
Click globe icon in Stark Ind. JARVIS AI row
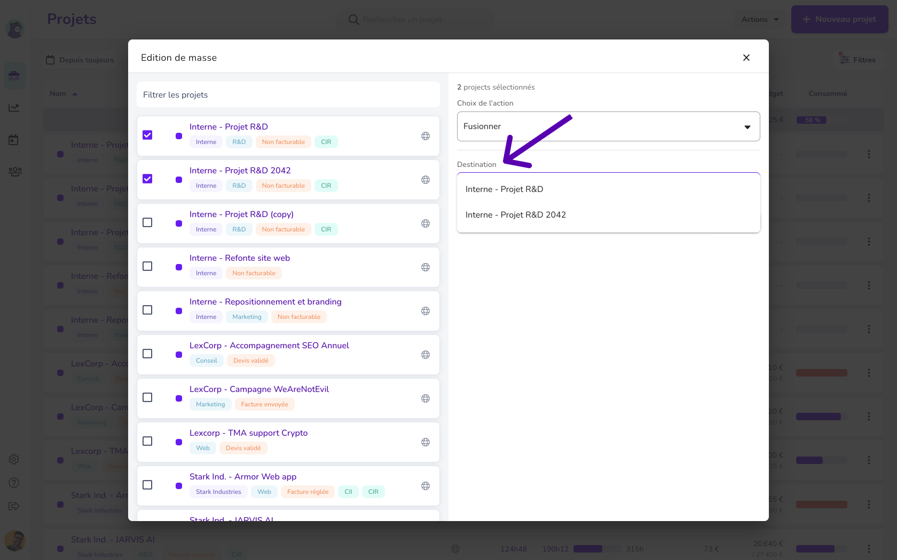coord(455,548)
